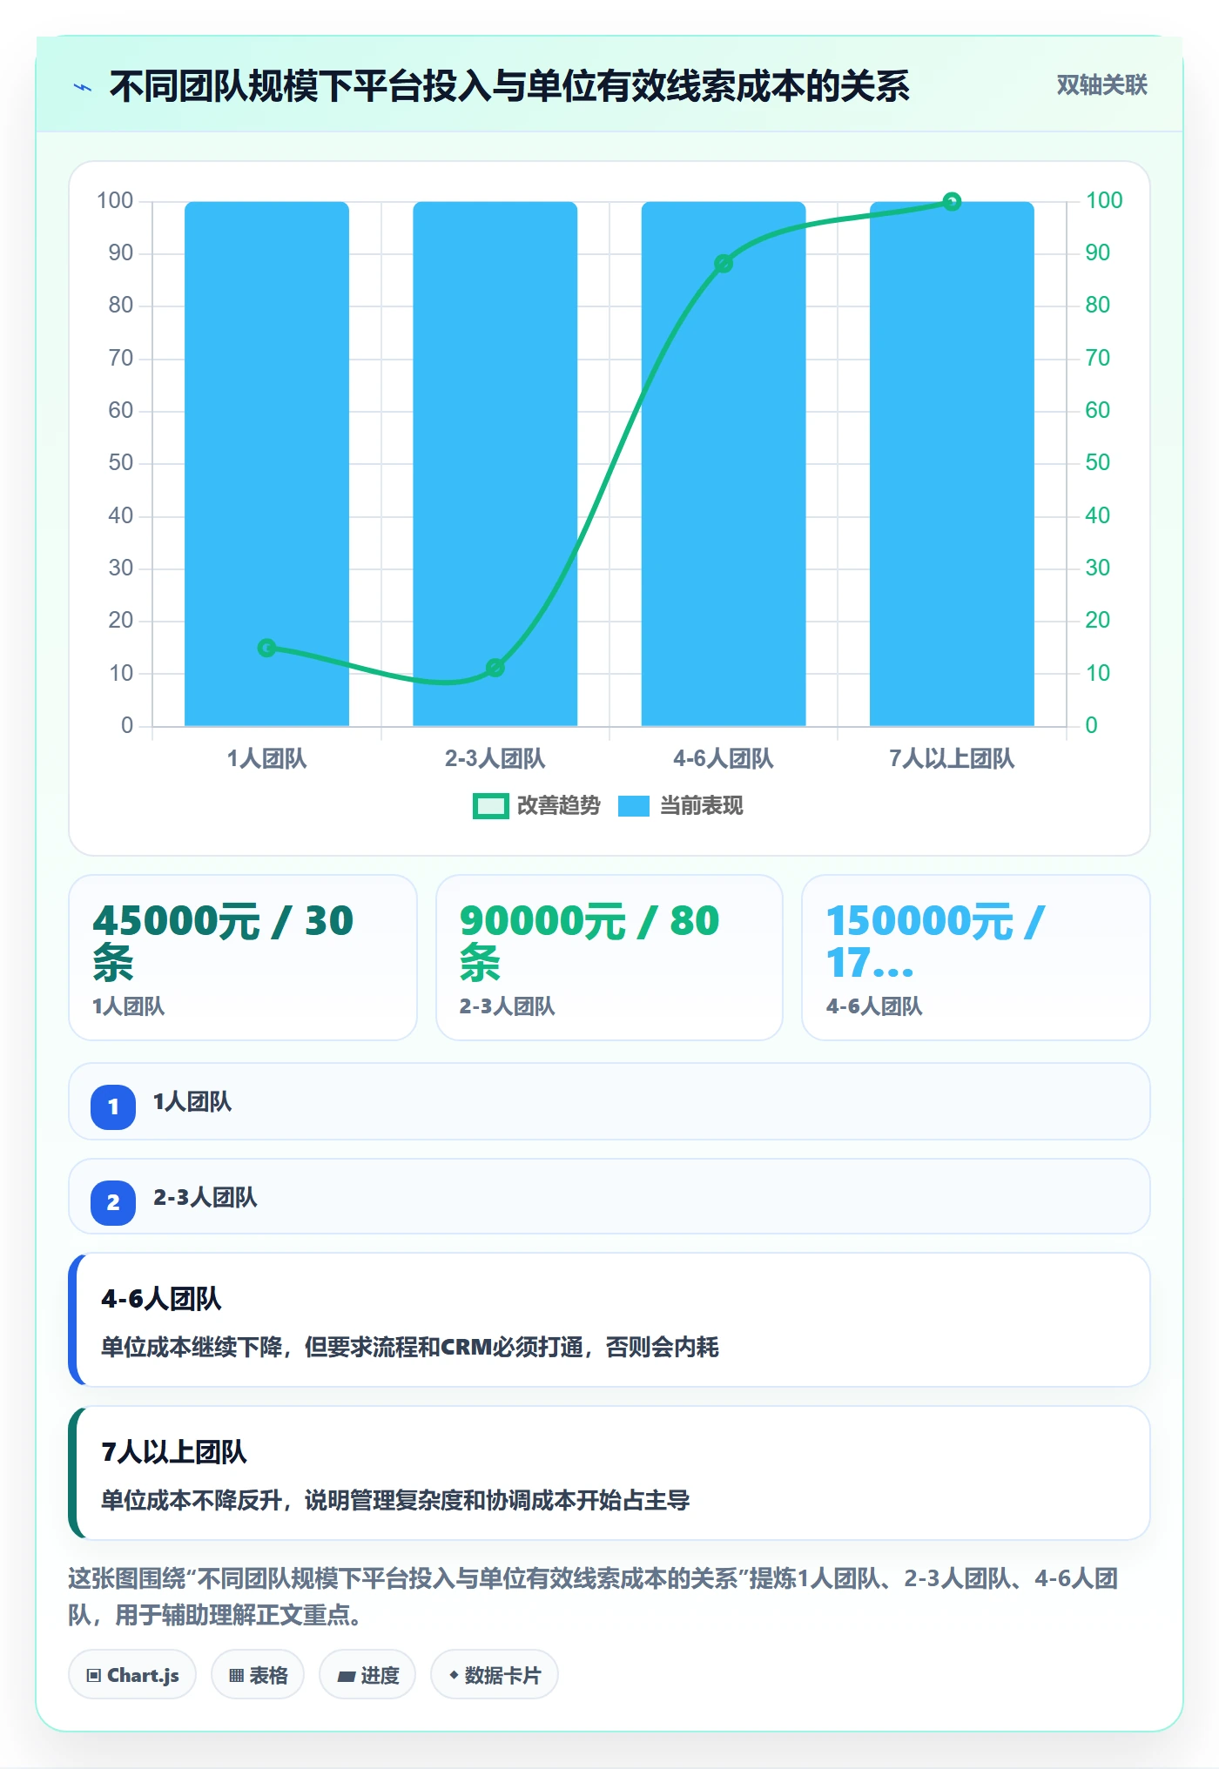
Task: Toggle the 当前表现 legend swatch
Action: [x=633, y=806]
